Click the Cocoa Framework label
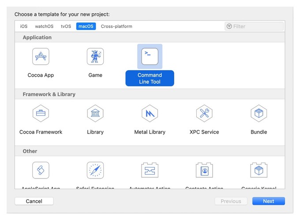This screenshot has height=220, width=300. click(x=41, y=132)
